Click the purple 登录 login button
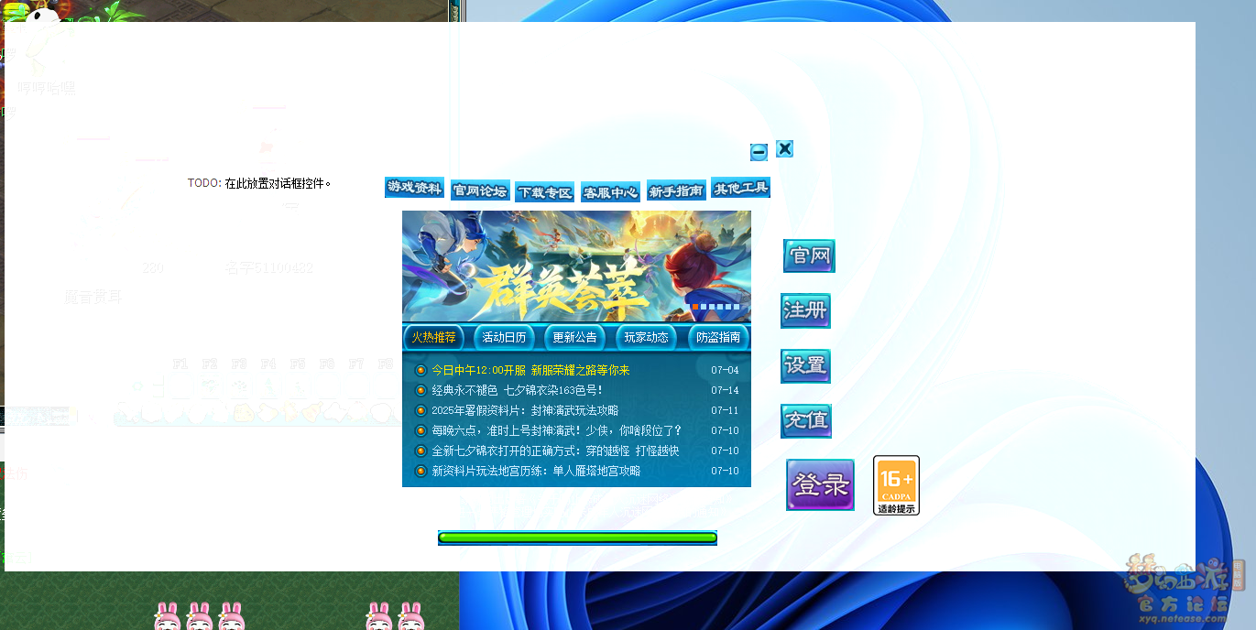Screen dimensions: 1256x630 [820, 484]
